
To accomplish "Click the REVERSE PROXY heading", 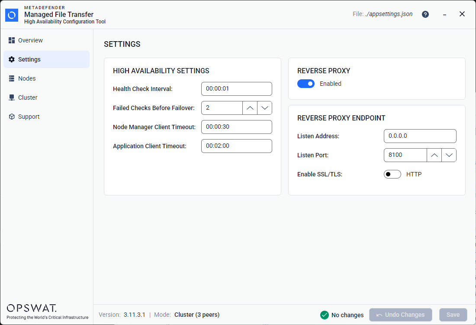I will click(324, 71).
